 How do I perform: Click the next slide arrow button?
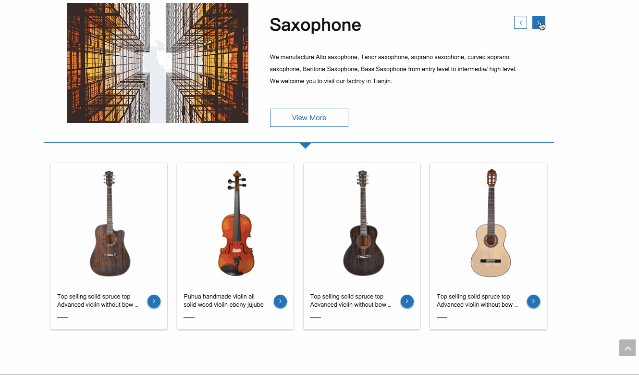tap(539, 23)
